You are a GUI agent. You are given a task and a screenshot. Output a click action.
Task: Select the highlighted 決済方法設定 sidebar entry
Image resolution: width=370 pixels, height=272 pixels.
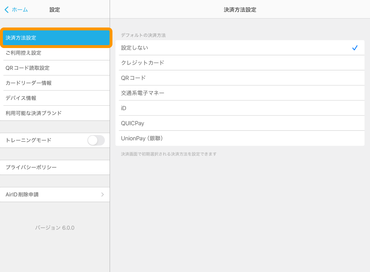(55, 38)
